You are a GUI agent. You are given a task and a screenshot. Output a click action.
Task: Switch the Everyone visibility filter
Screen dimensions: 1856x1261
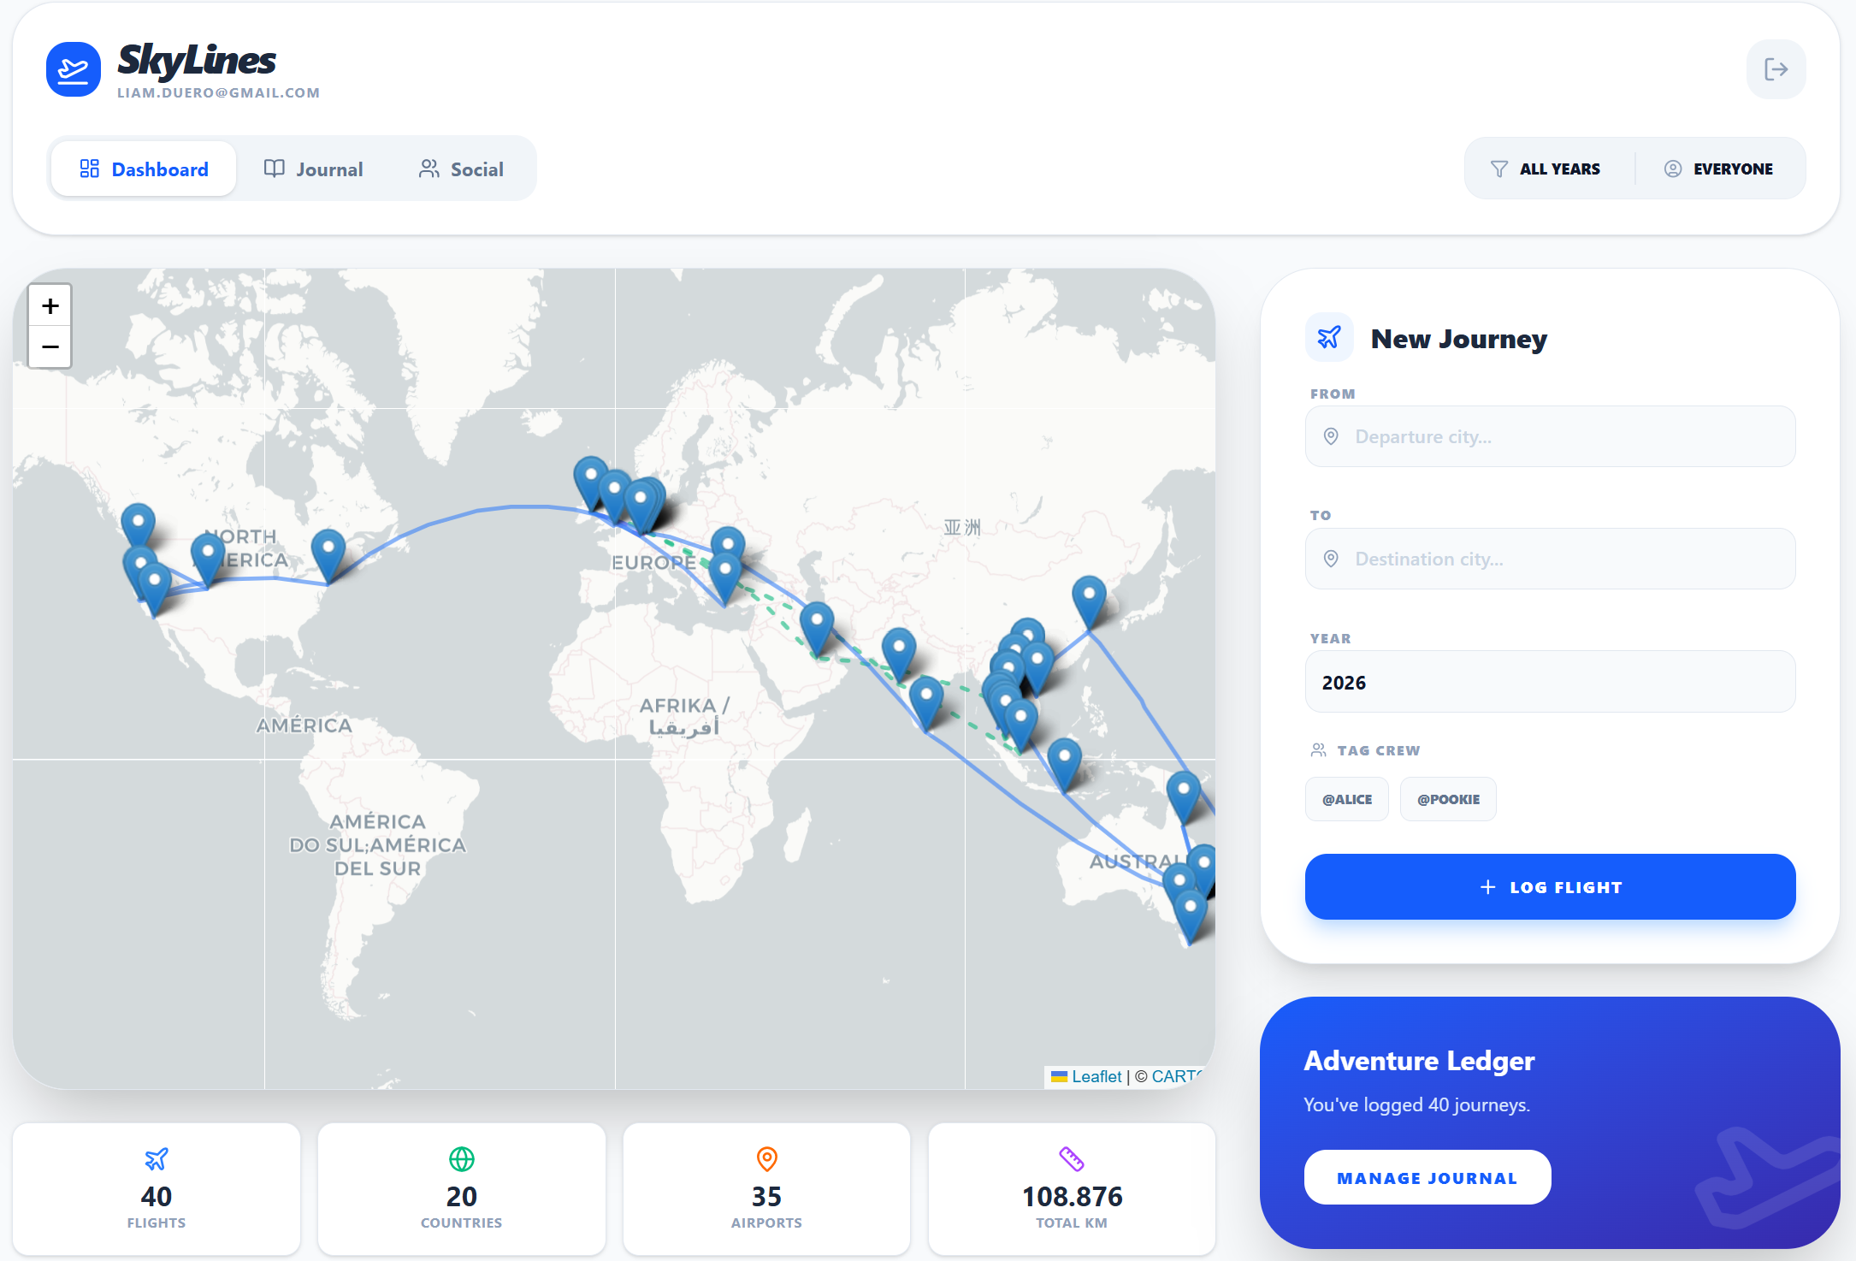click(1720, 168)
